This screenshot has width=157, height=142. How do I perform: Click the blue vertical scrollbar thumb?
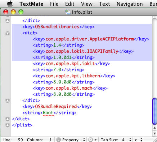154,111
